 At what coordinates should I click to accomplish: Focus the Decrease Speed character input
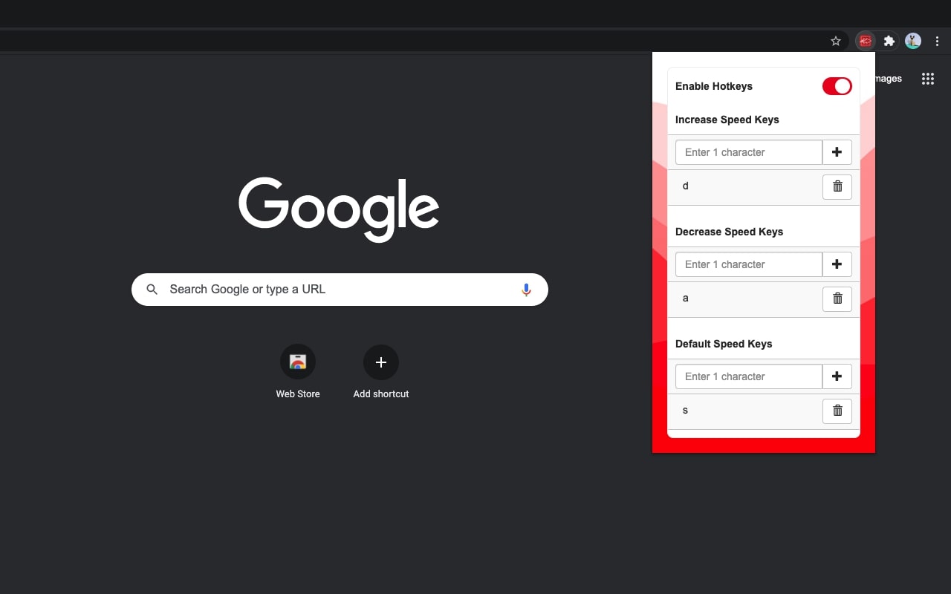[749, 264]
